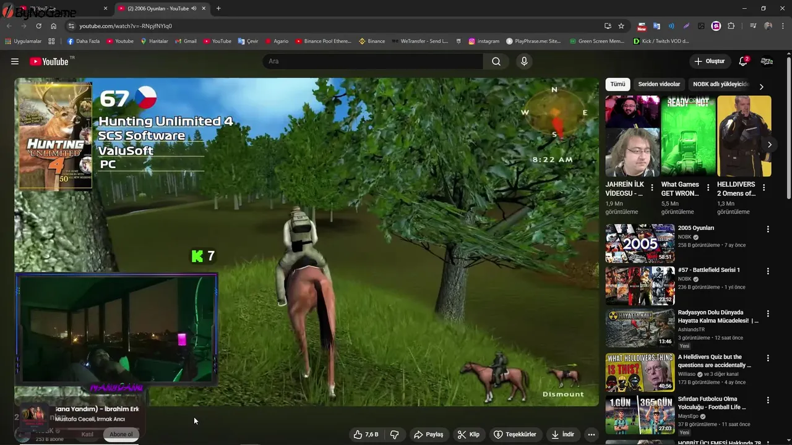
Task: Open the What Games GET WRONG short thumbnail
Action: 688,136
